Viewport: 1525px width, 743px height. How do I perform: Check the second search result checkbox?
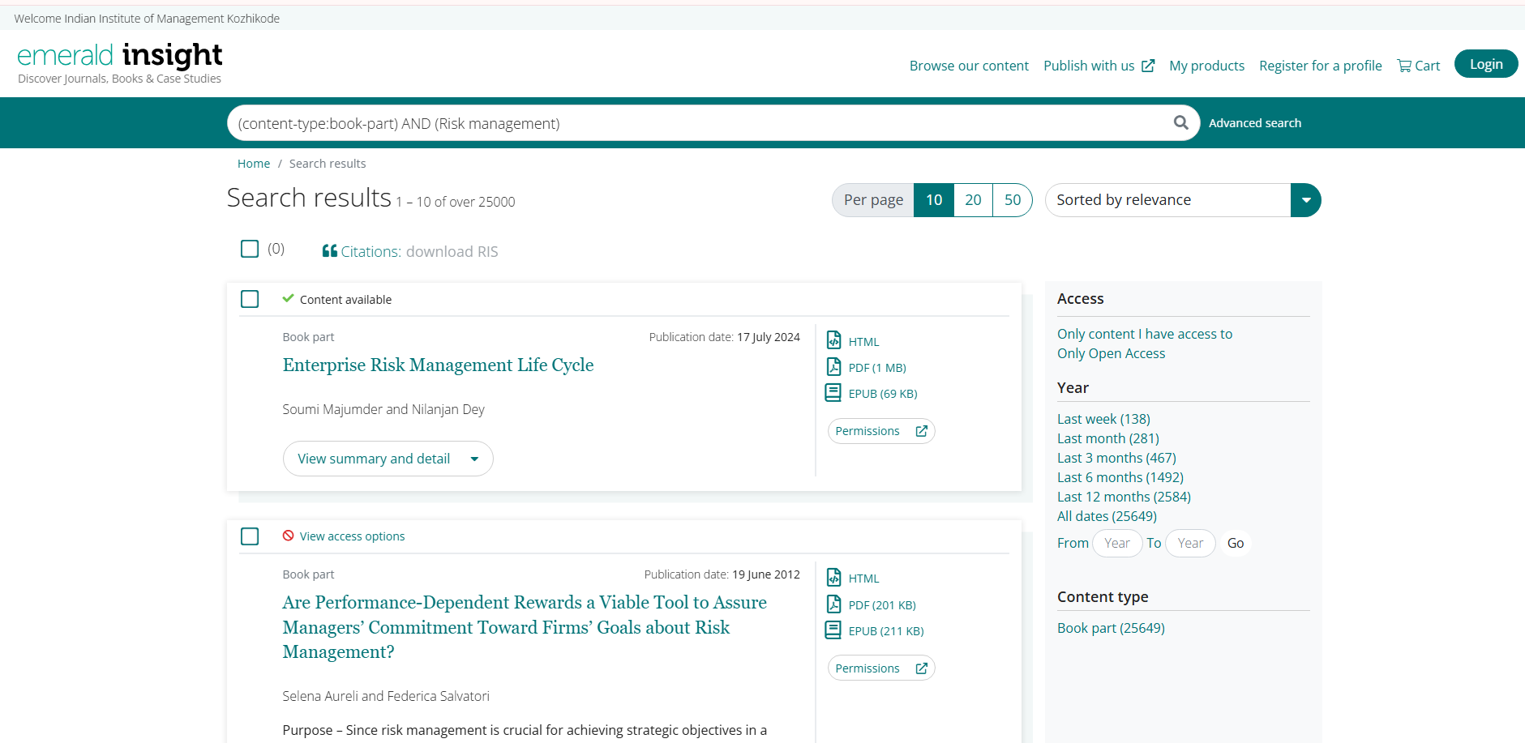pos(250,536)
